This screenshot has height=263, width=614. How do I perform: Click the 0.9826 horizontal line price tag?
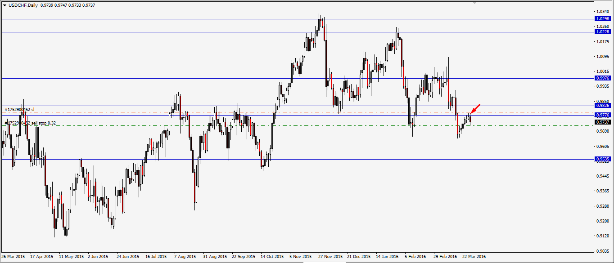click(602, 106)
